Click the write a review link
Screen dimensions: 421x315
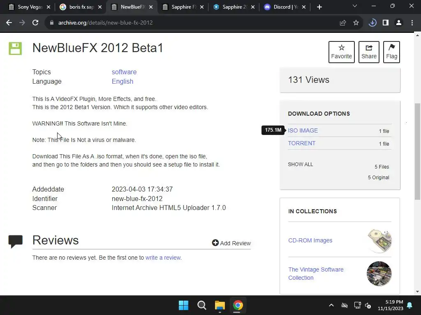click(x=163, y=258)
